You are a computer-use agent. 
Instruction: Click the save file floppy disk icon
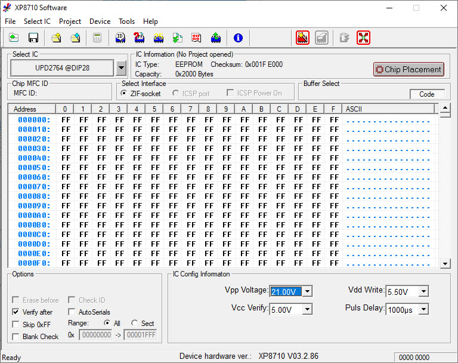[33, 38]
